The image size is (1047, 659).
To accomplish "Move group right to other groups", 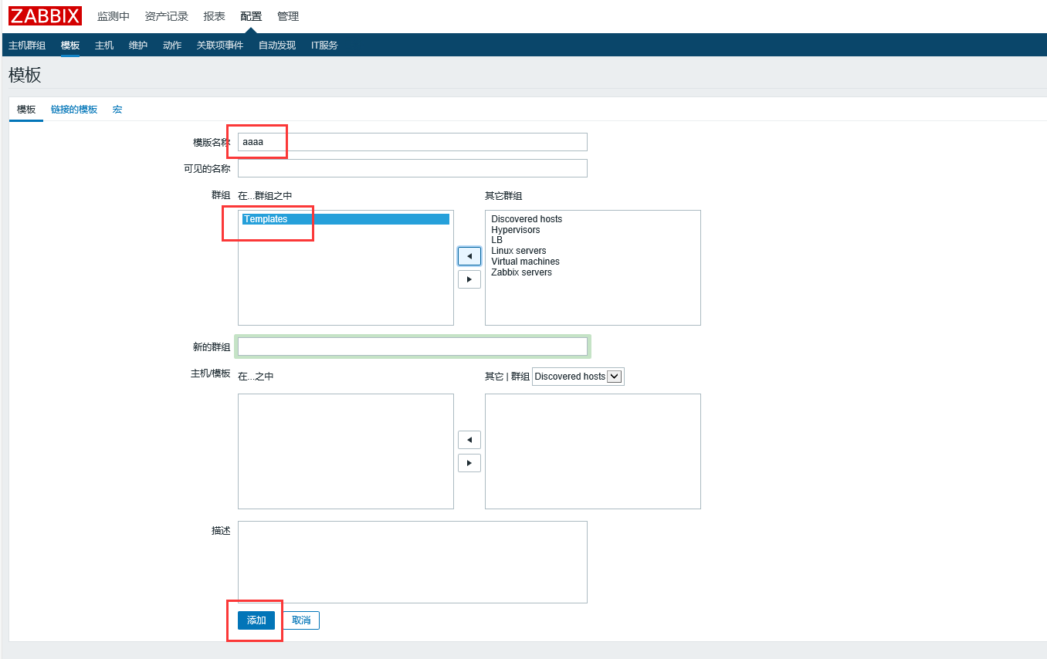I will [x=469, y=279].
